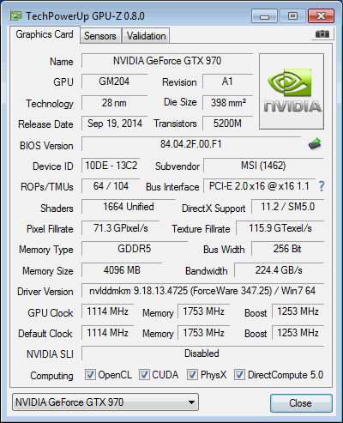
Task: Click the NVIDIA vendor logo
Action: [292, 92]
